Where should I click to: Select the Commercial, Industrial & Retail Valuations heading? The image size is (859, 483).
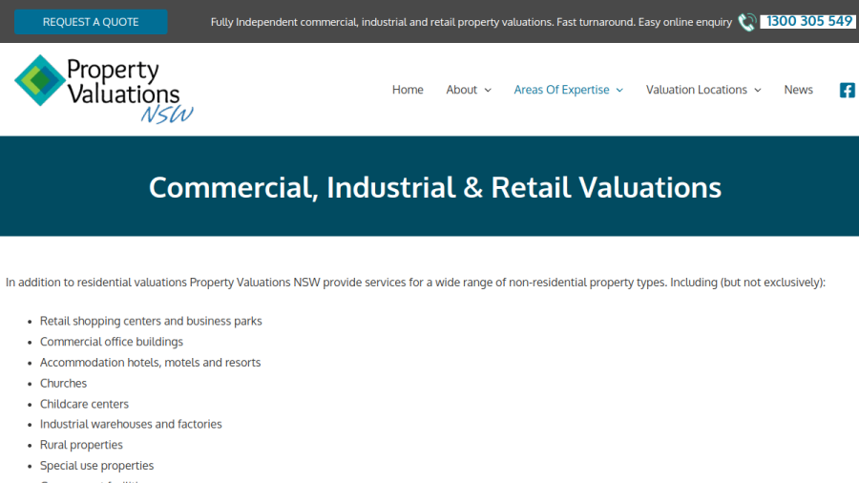435,187
